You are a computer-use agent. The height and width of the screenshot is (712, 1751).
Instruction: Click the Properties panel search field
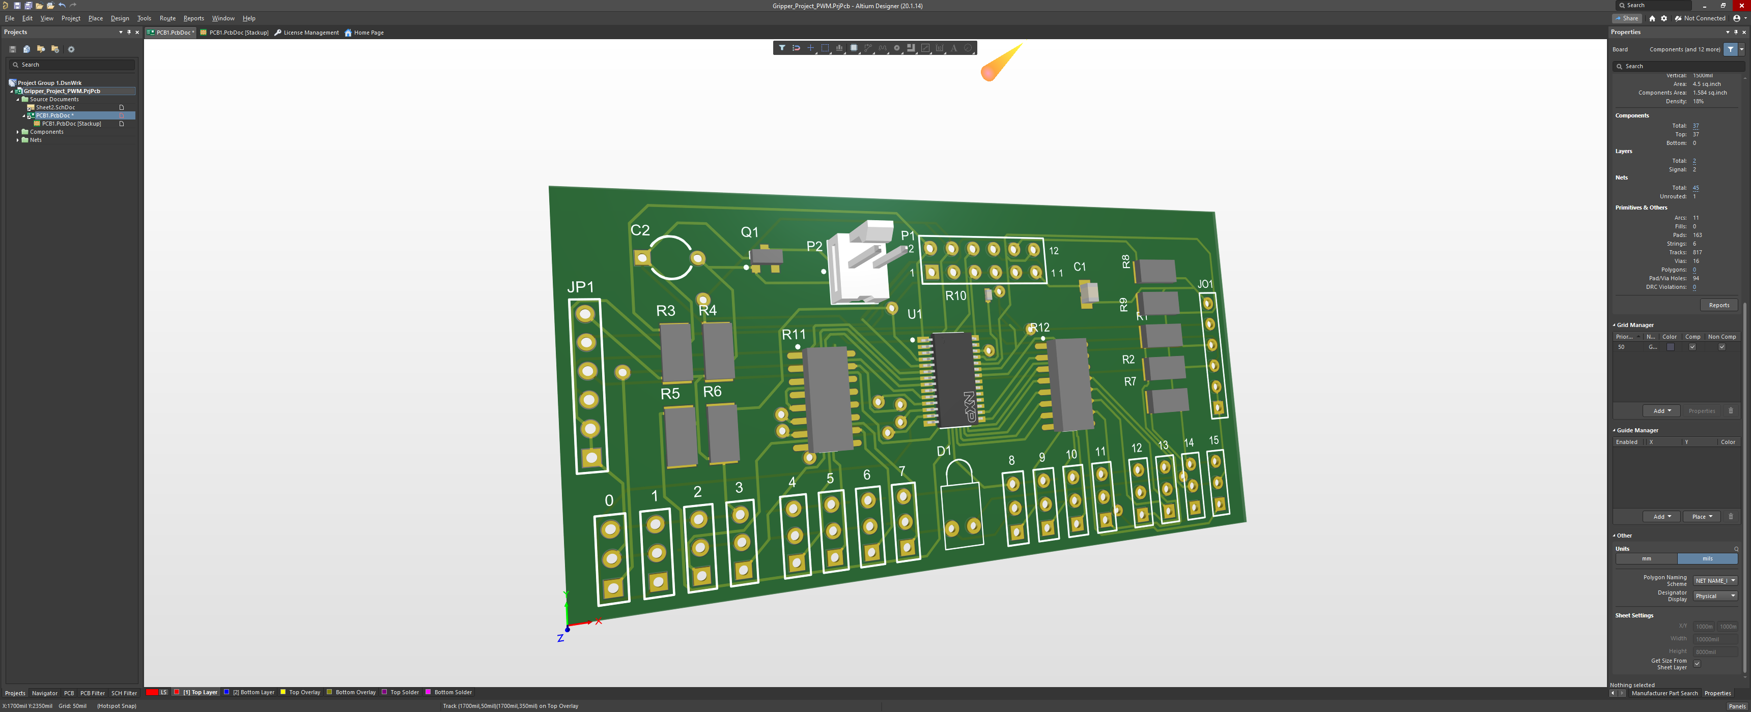[x=1679, y=66]
